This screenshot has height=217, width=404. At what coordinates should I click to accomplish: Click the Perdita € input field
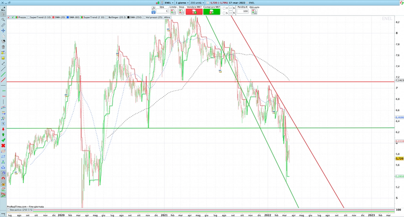pyautogui.click(x=243, y=11)
